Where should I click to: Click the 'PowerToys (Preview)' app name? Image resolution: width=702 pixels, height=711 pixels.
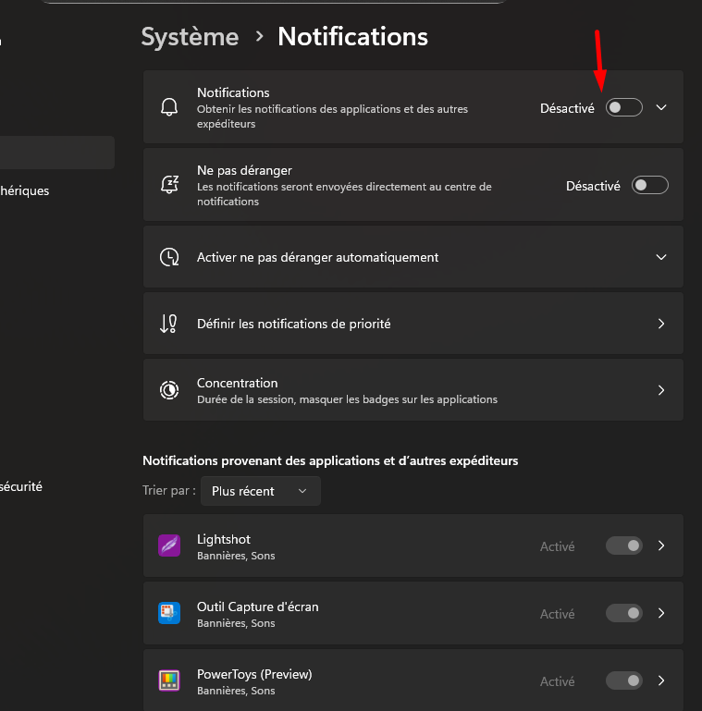tap(254, 674)
